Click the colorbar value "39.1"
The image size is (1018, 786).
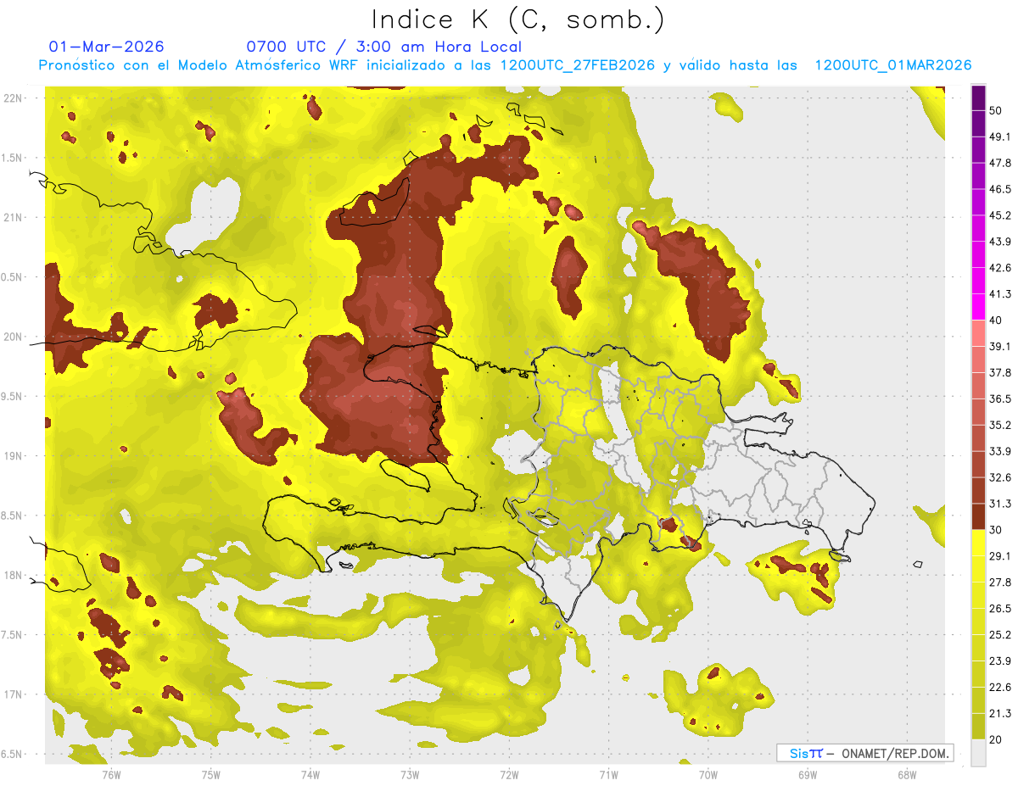coord(1000,347)
